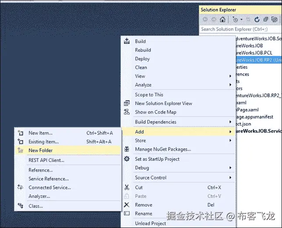282x228 pixels.
Task: Select the highlighted 'reWorks.IOB.RP2' project row
Action: click(x=259, y=60)
